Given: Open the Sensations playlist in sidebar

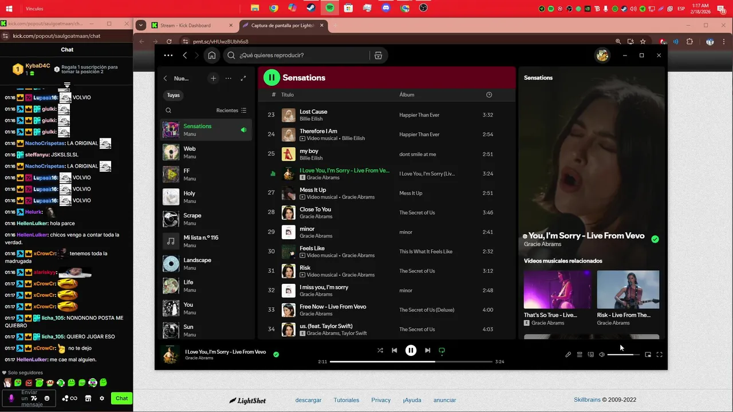Looking at the screenshot, I should (206, 130).
